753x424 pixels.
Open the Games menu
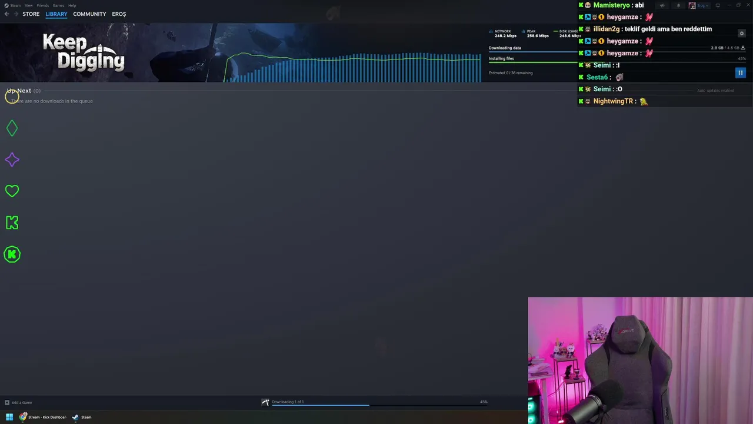58,5
